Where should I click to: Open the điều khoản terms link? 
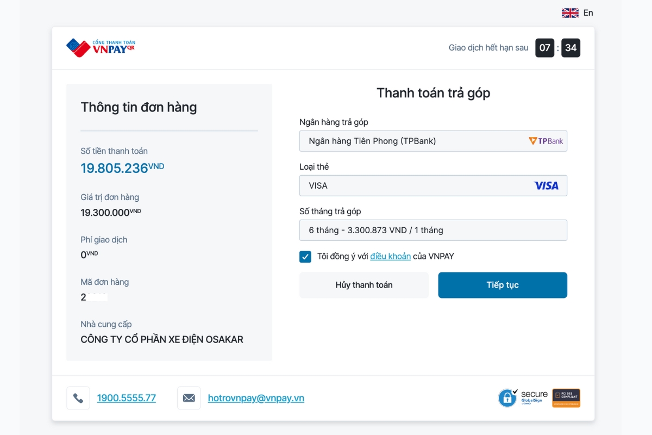pos(390,256)
